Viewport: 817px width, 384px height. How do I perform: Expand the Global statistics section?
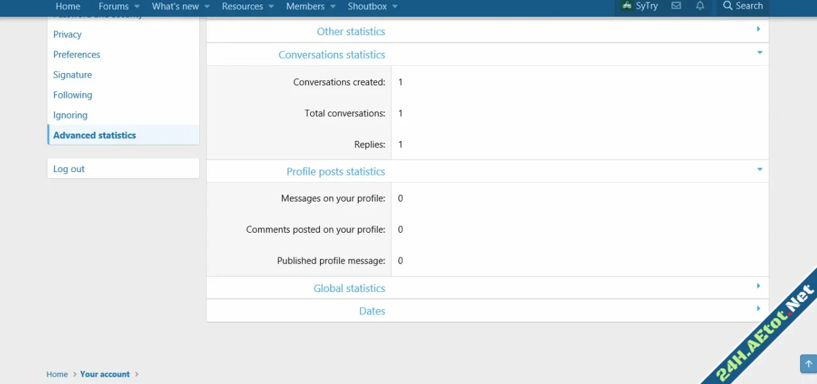pyautogui.click(x=758, y=286)
